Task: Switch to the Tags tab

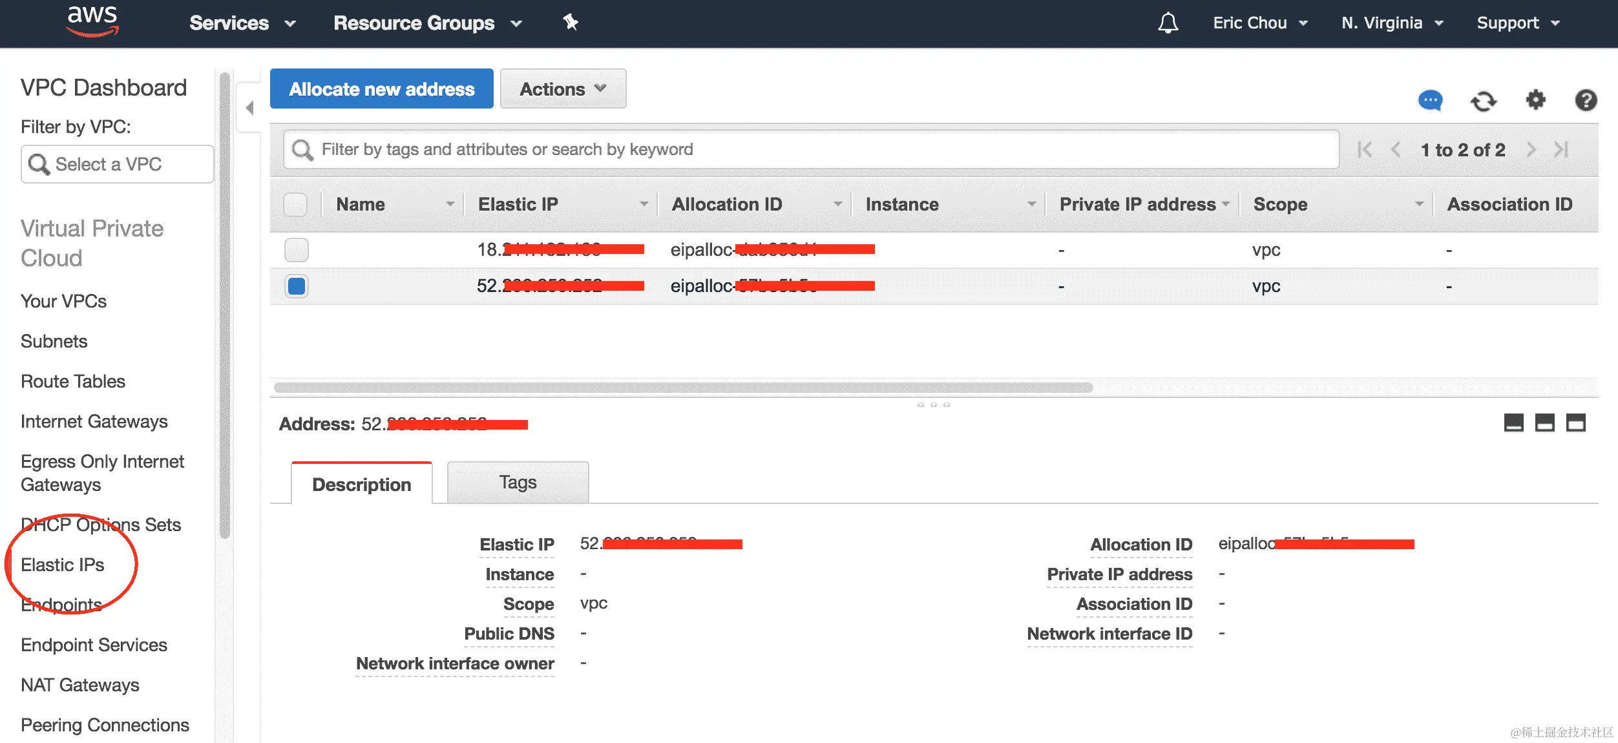Action: click(518, 483)
